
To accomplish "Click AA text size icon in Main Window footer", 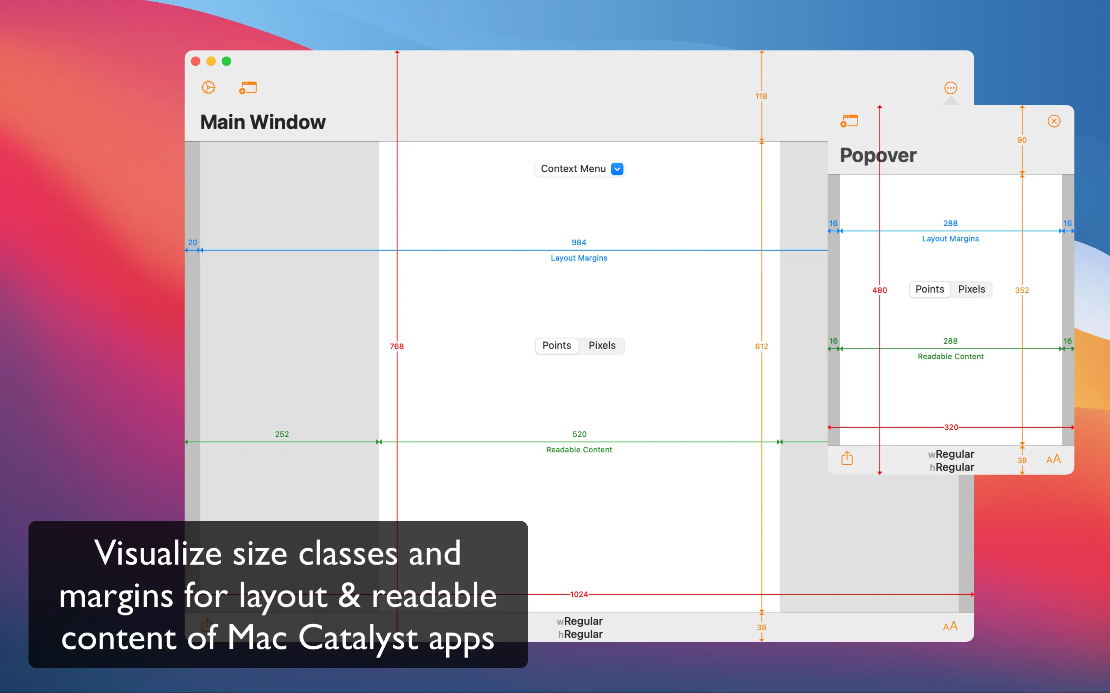I will [x=950, y=626].
